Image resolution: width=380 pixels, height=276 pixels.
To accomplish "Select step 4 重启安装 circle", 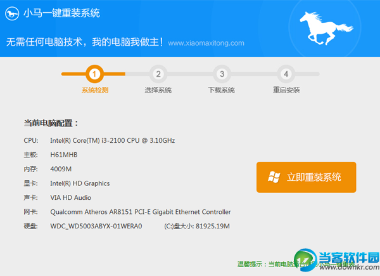I will point(286,74).
